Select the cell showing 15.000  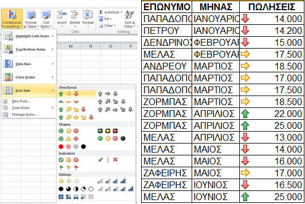tap(272, 42)
